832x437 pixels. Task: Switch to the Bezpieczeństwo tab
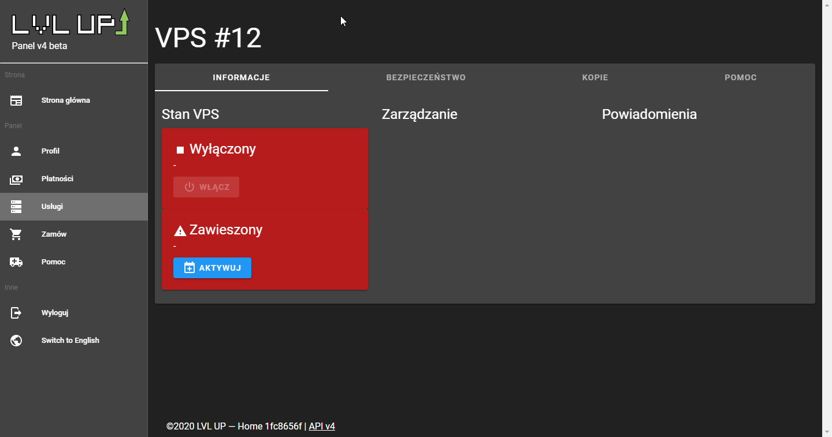(426, 77)
